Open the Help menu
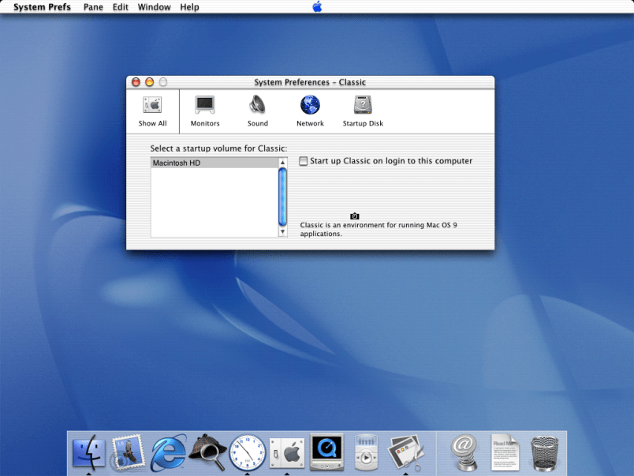The width and height of the screenshot is (634, 476). point(189,7)
